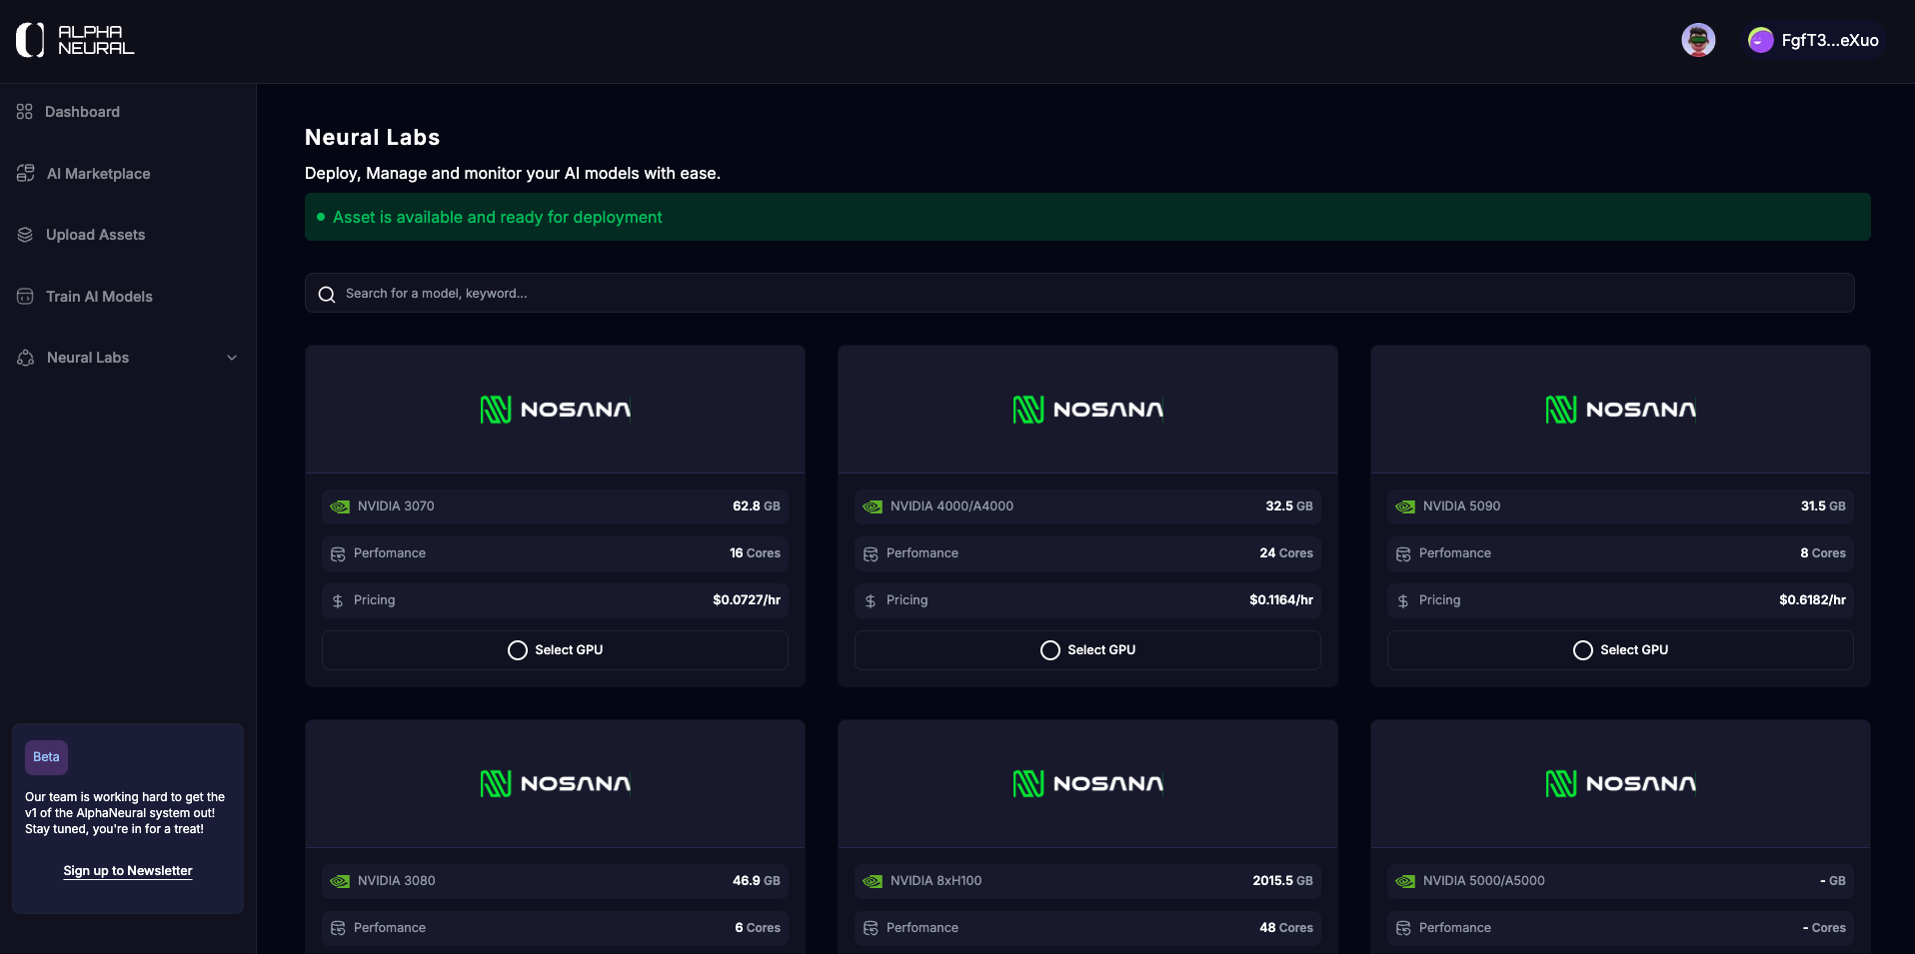Click the Nosana logo on NVIDIA 4000/A4000 card
1915x954 pixels.
pyautogui.click(x=1087, y=410)
